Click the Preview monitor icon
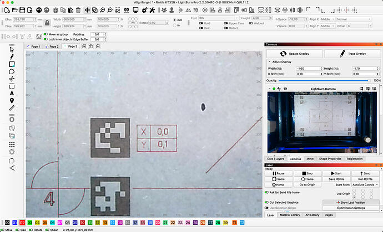Image resolution: width=383 pixels, height=232 pixels. click(x=135, y=10)
